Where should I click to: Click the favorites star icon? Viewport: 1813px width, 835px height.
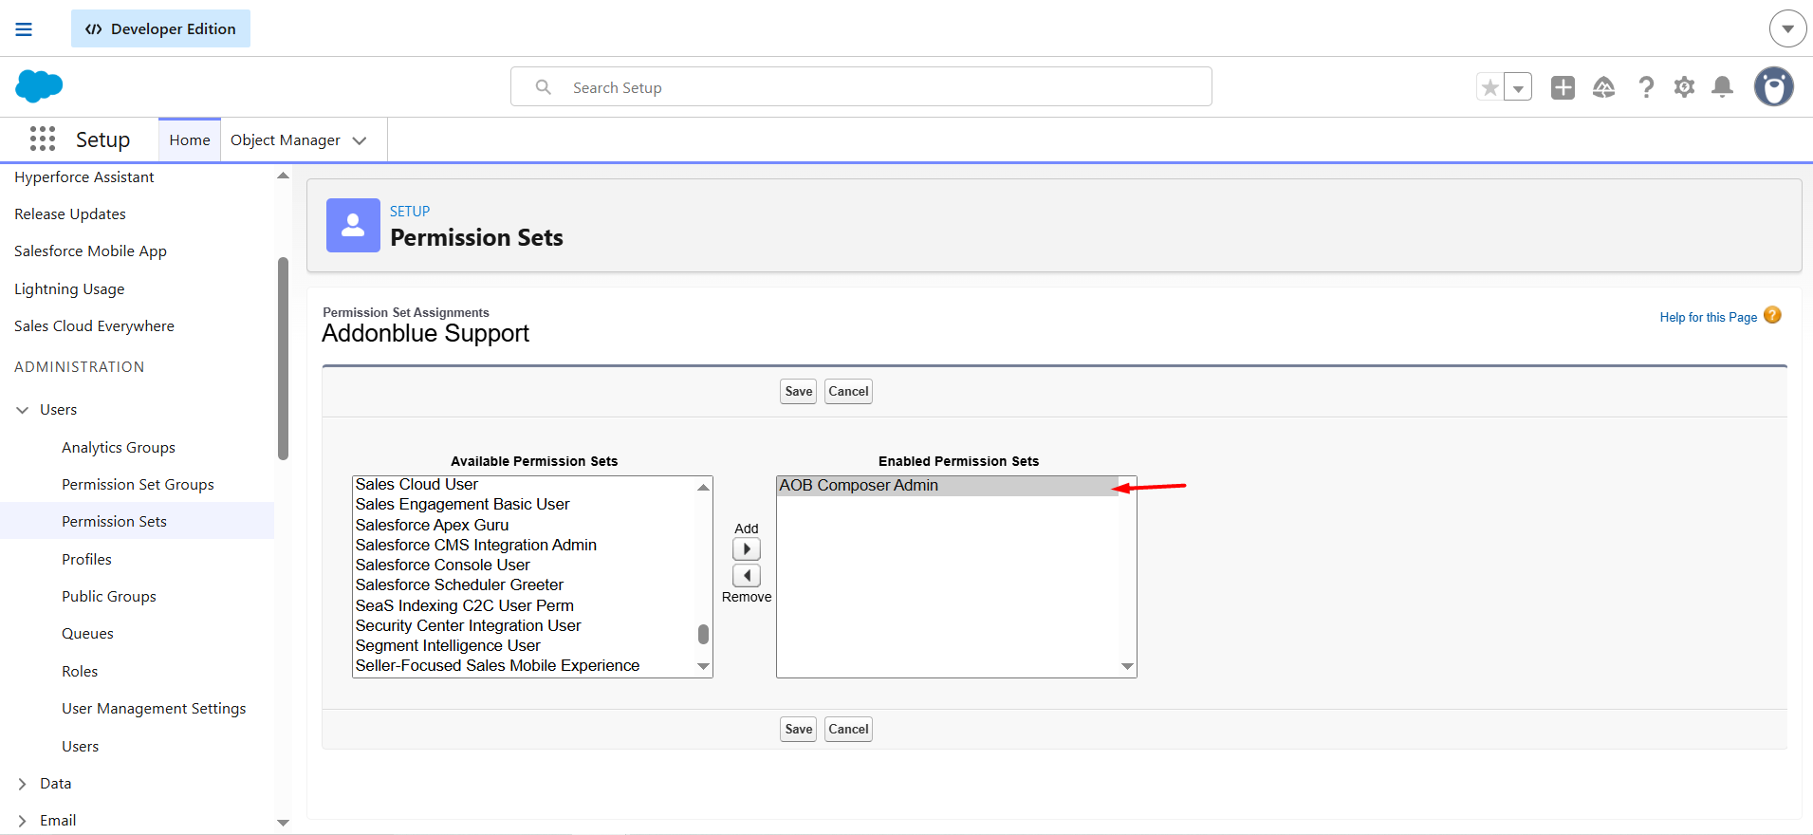point(1490,87)
